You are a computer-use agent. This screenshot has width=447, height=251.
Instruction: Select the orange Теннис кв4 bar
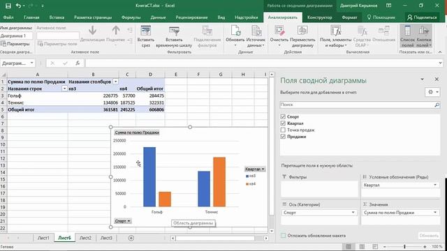[x=219, y=182]
